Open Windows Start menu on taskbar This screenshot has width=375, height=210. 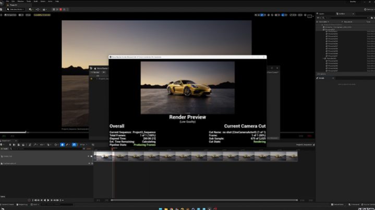[161, 209]
